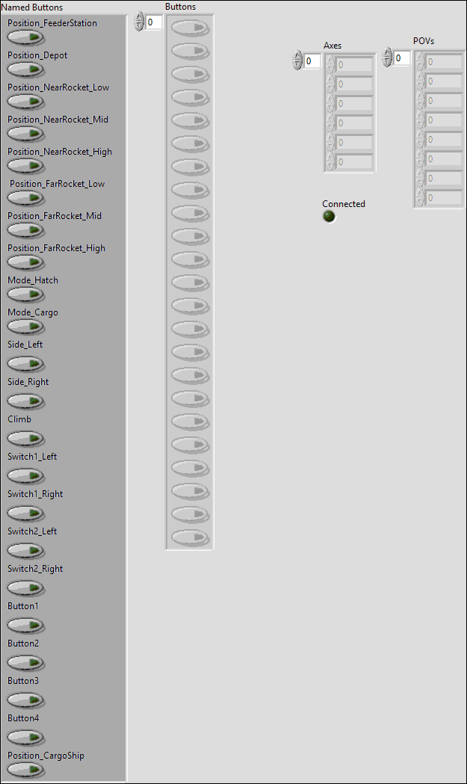Toggle the Switch1_Left button

tap(25, 475)
